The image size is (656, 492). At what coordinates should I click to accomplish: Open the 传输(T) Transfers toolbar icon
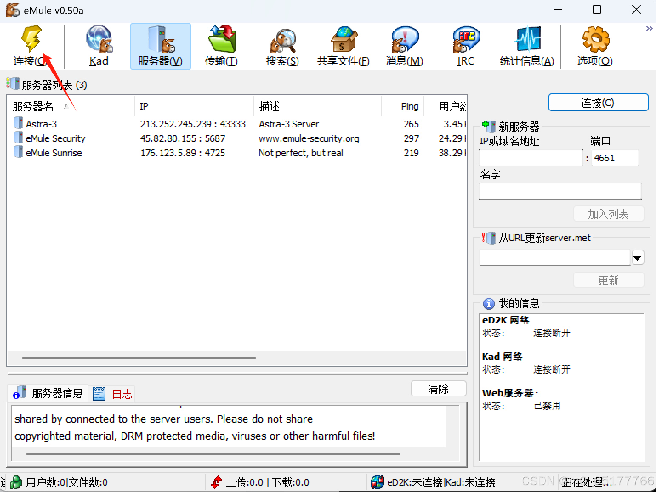[x=222, y=39]
